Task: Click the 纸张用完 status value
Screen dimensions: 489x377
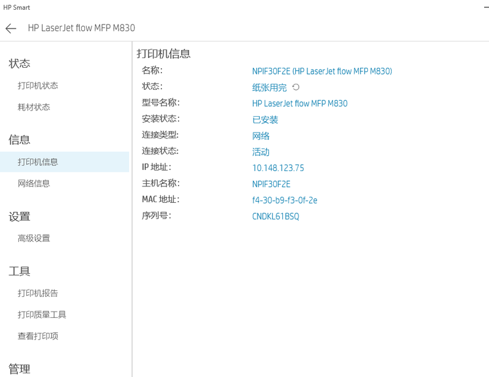Action: pyautogui.click(x=269, y=87)
